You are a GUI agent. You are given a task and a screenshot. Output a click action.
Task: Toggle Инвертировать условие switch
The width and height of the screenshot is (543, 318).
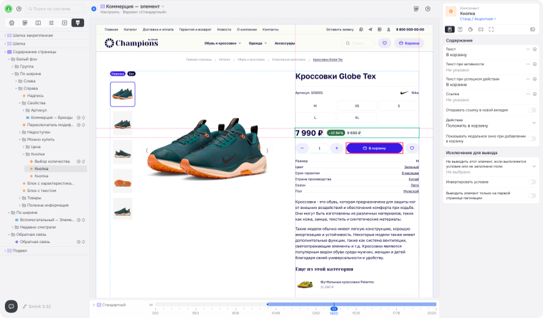pos(532,182)
